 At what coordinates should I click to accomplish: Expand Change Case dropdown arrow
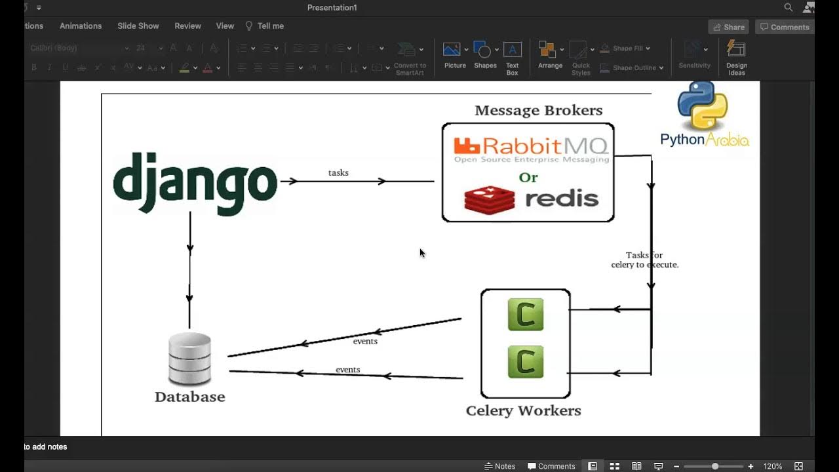point(164,68)
